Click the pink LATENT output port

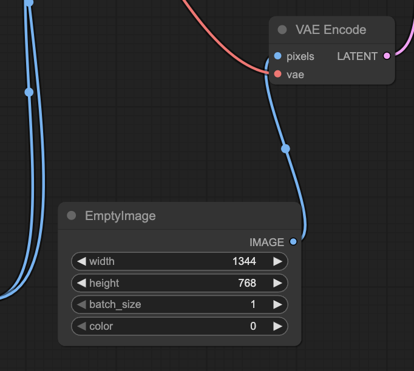[x=387, y=56]
